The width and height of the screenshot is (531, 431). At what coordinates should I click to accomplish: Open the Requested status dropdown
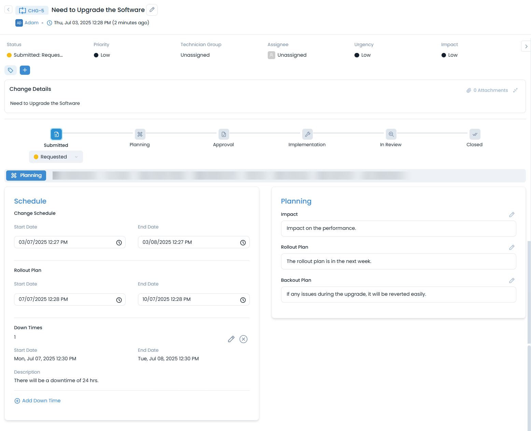(x=56, y=157)
